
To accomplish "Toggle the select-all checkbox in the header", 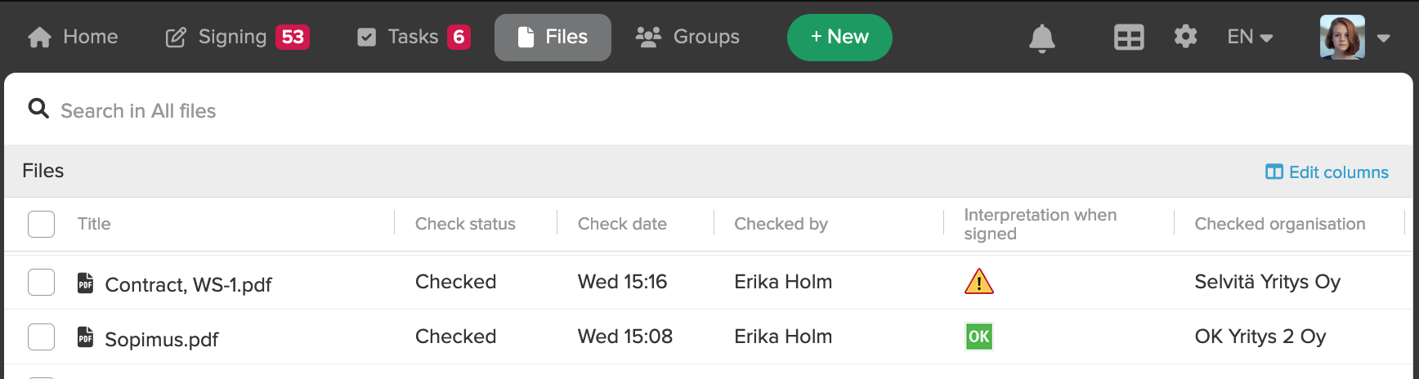I will 41,224.
